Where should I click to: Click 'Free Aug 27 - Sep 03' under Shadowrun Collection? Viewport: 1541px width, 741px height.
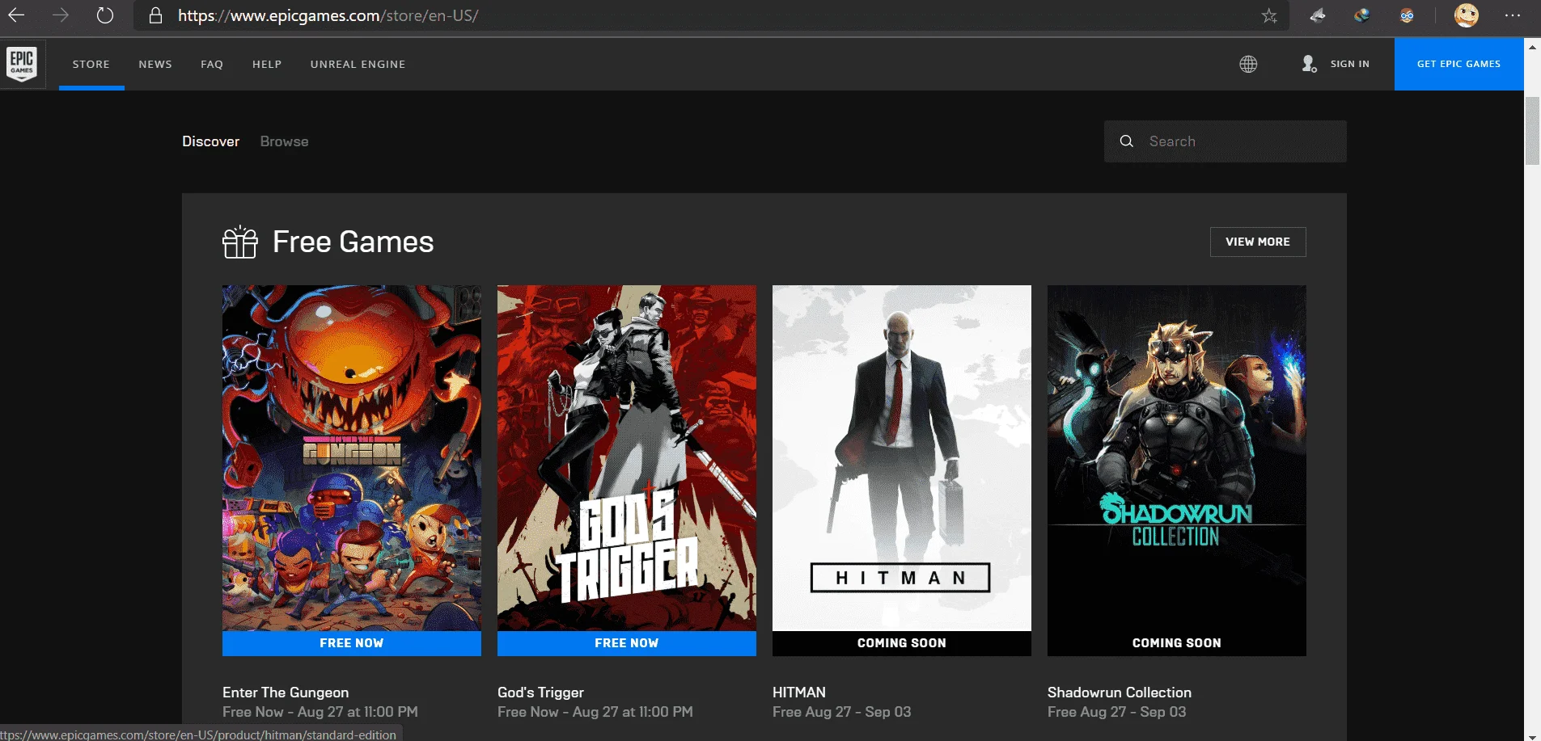(x=1117, y=712)
